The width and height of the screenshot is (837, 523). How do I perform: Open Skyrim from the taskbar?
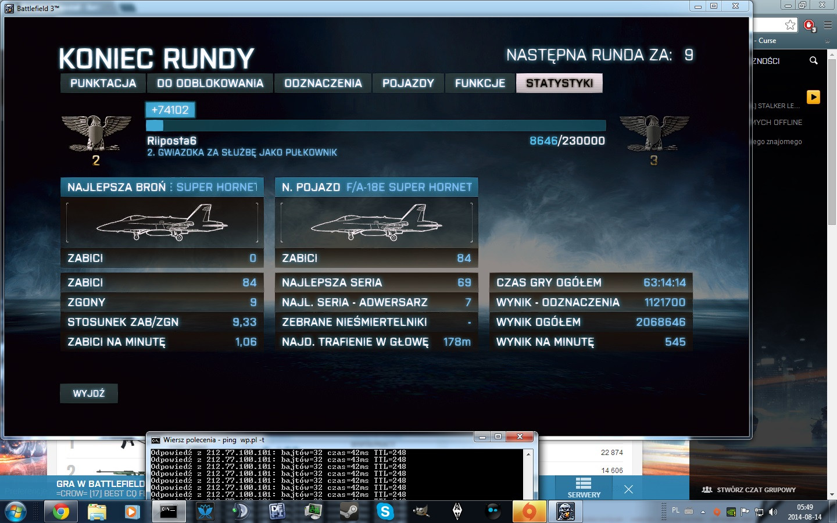(x=457, y=511)
